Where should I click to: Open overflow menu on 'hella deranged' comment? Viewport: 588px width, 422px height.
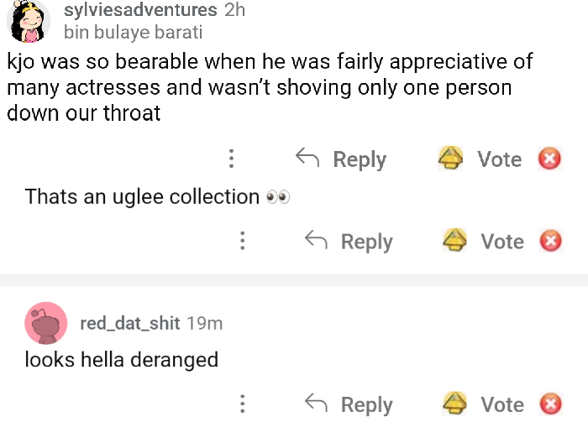242,404
